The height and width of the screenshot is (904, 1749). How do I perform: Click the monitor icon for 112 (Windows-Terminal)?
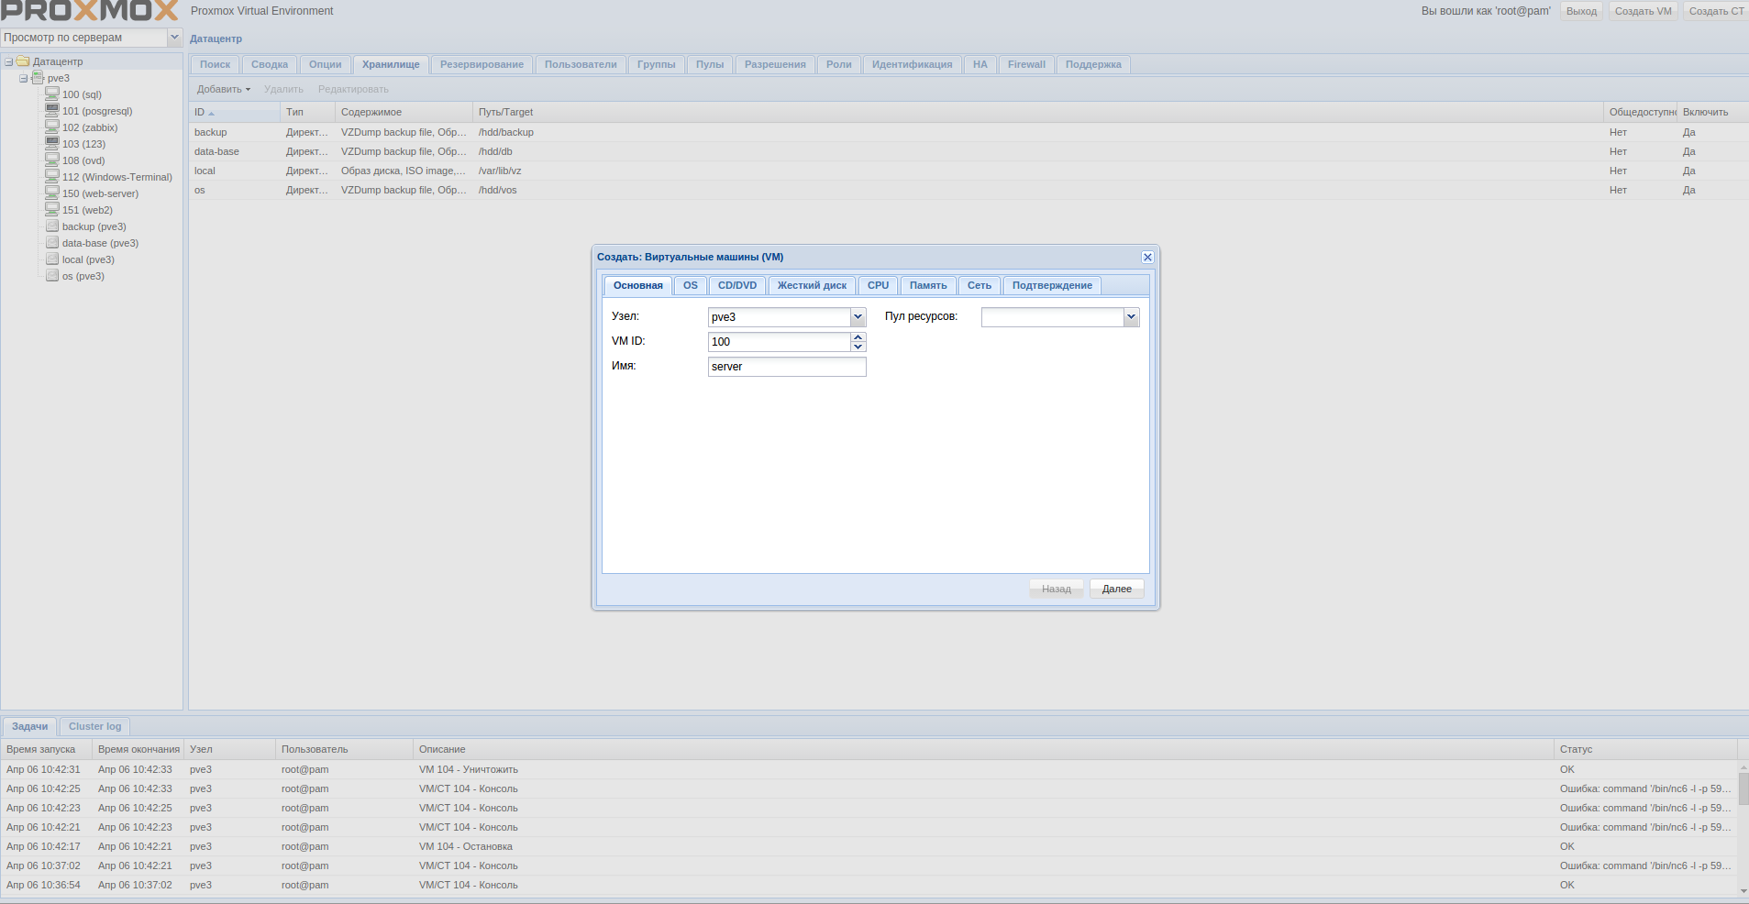click(52, 176)
